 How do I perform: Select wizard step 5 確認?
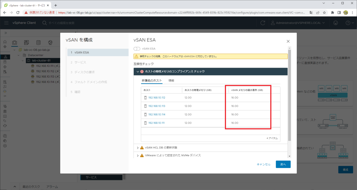coord(98,92)
